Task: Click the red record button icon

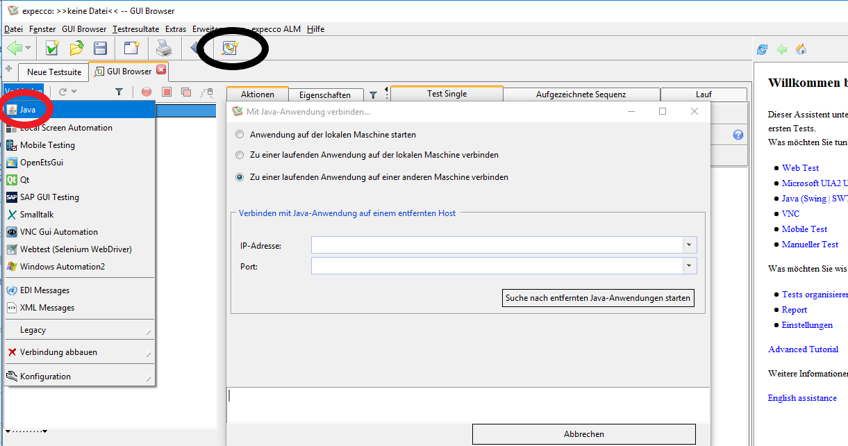Action: pos(147,92)
